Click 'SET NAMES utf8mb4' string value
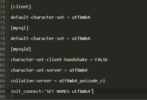Viewport: 147px width, 100px height. click(68, 92)
